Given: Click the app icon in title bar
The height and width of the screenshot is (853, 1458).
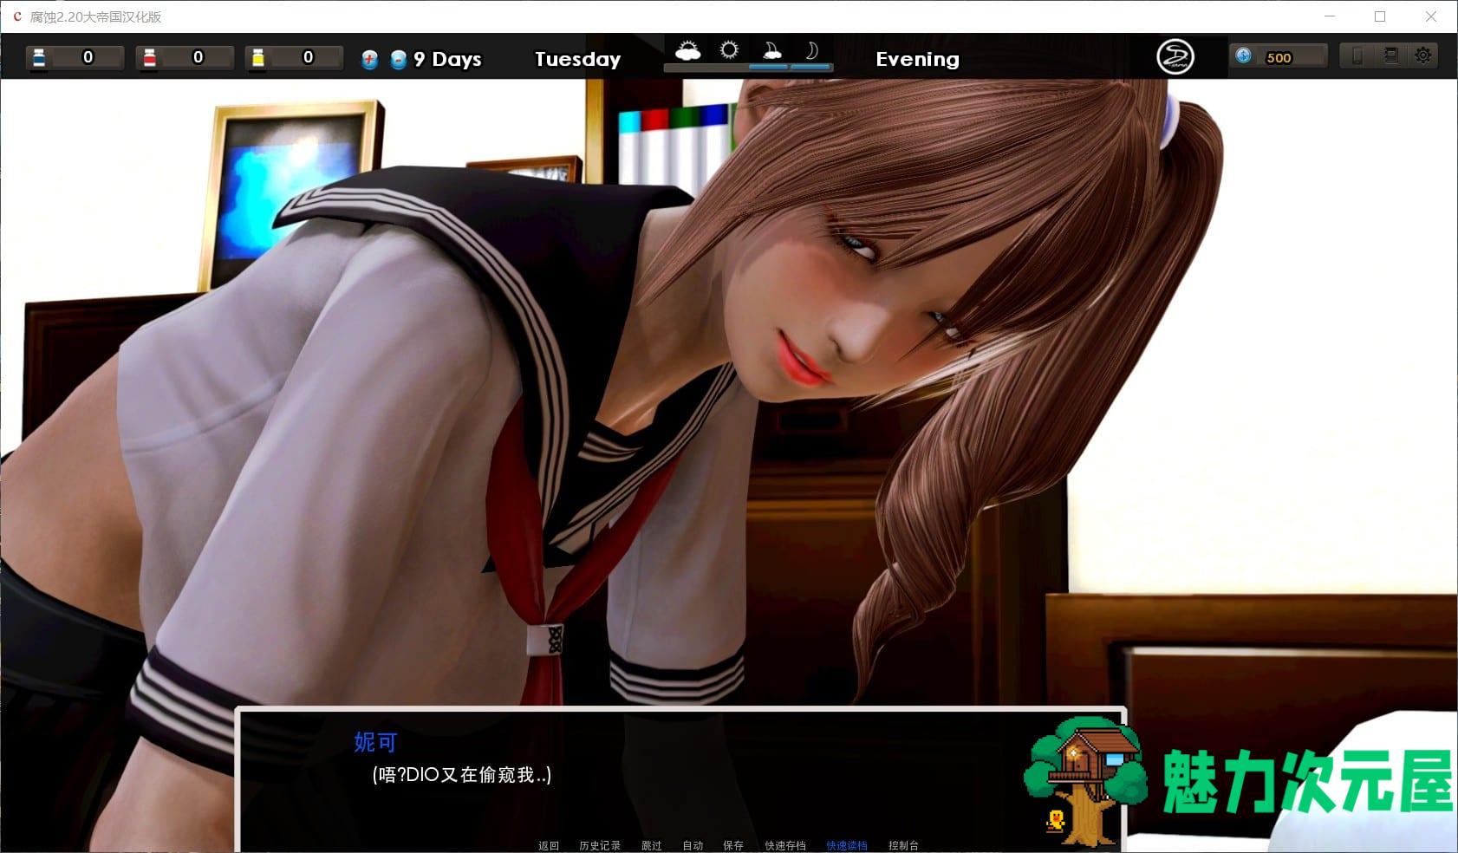Looking at the screenshot, I should [16, 16].
